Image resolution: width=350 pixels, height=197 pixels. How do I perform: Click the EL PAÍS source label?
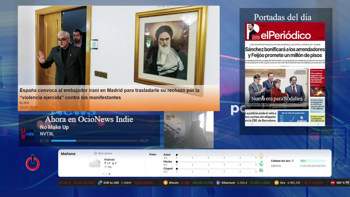[x=24, y=103]
